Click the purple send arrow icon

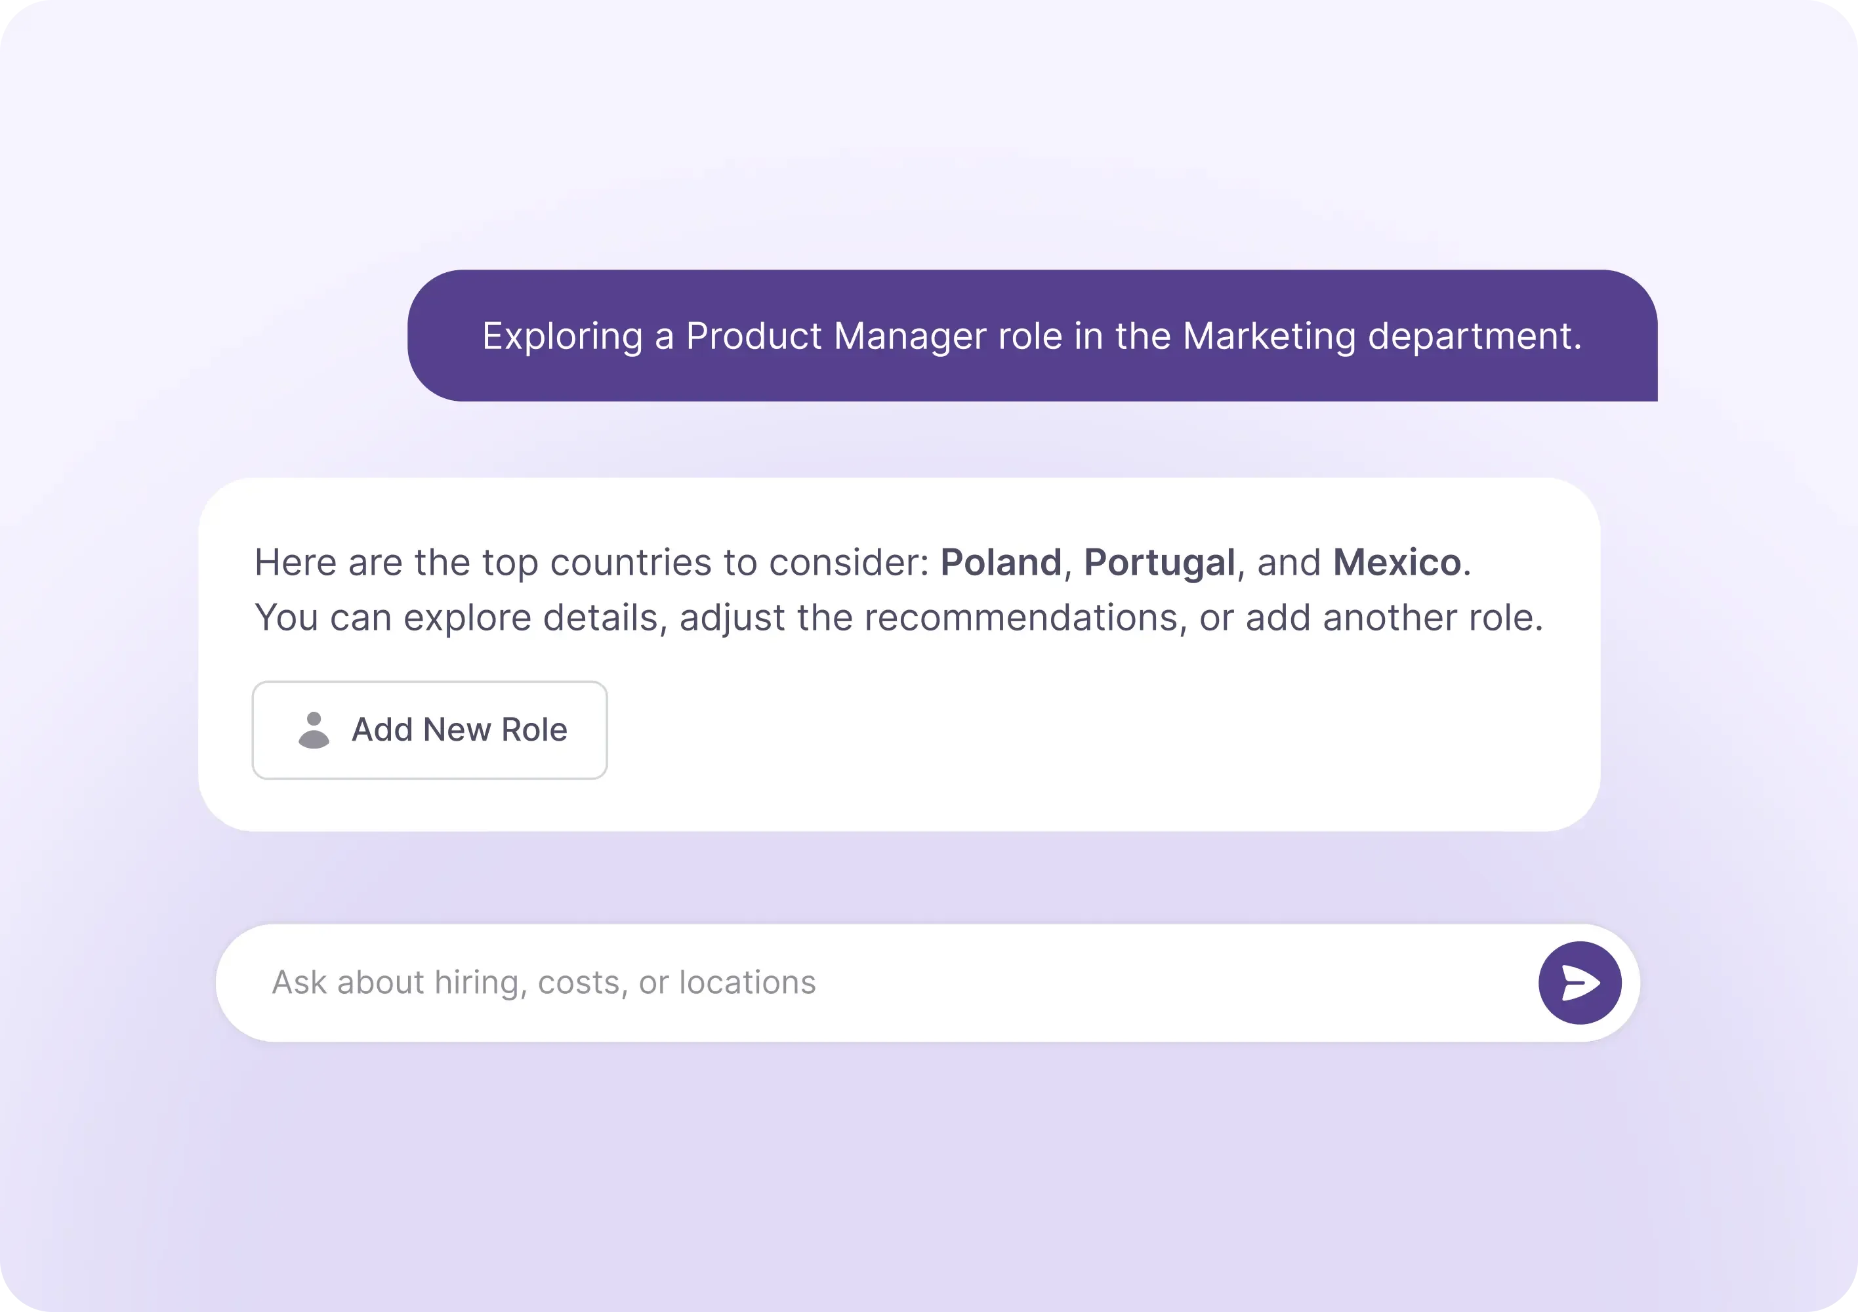pos(1579,983)
